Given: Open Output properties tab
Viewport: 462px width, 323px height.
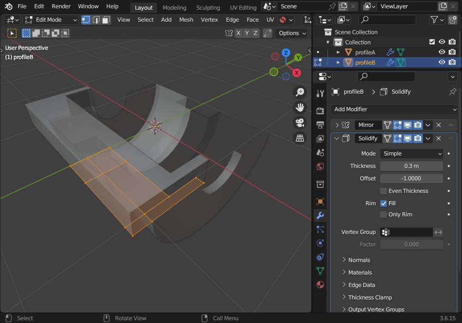Looking at the screenshot, I should pos(320,125).
